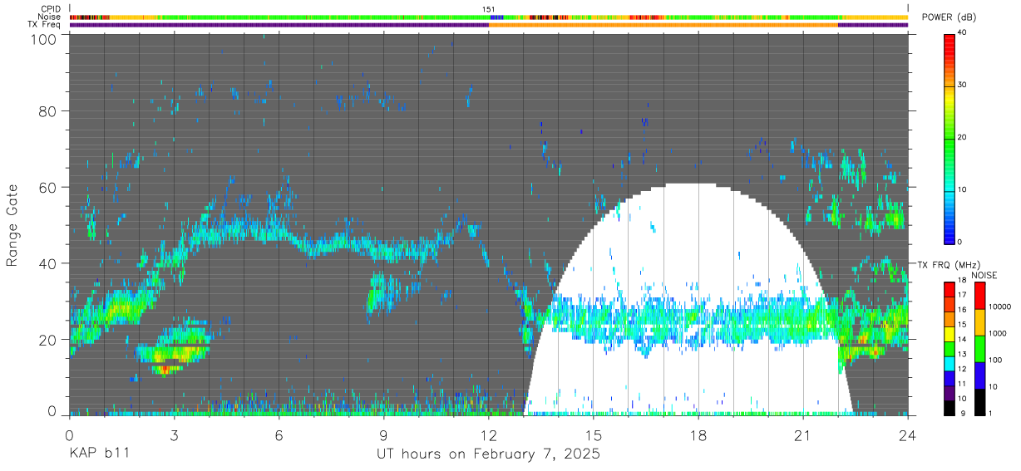This screenshot has height=471, width=1021.
Task: Click the 13 MHz frequency legend label
Action: point(961,355)
